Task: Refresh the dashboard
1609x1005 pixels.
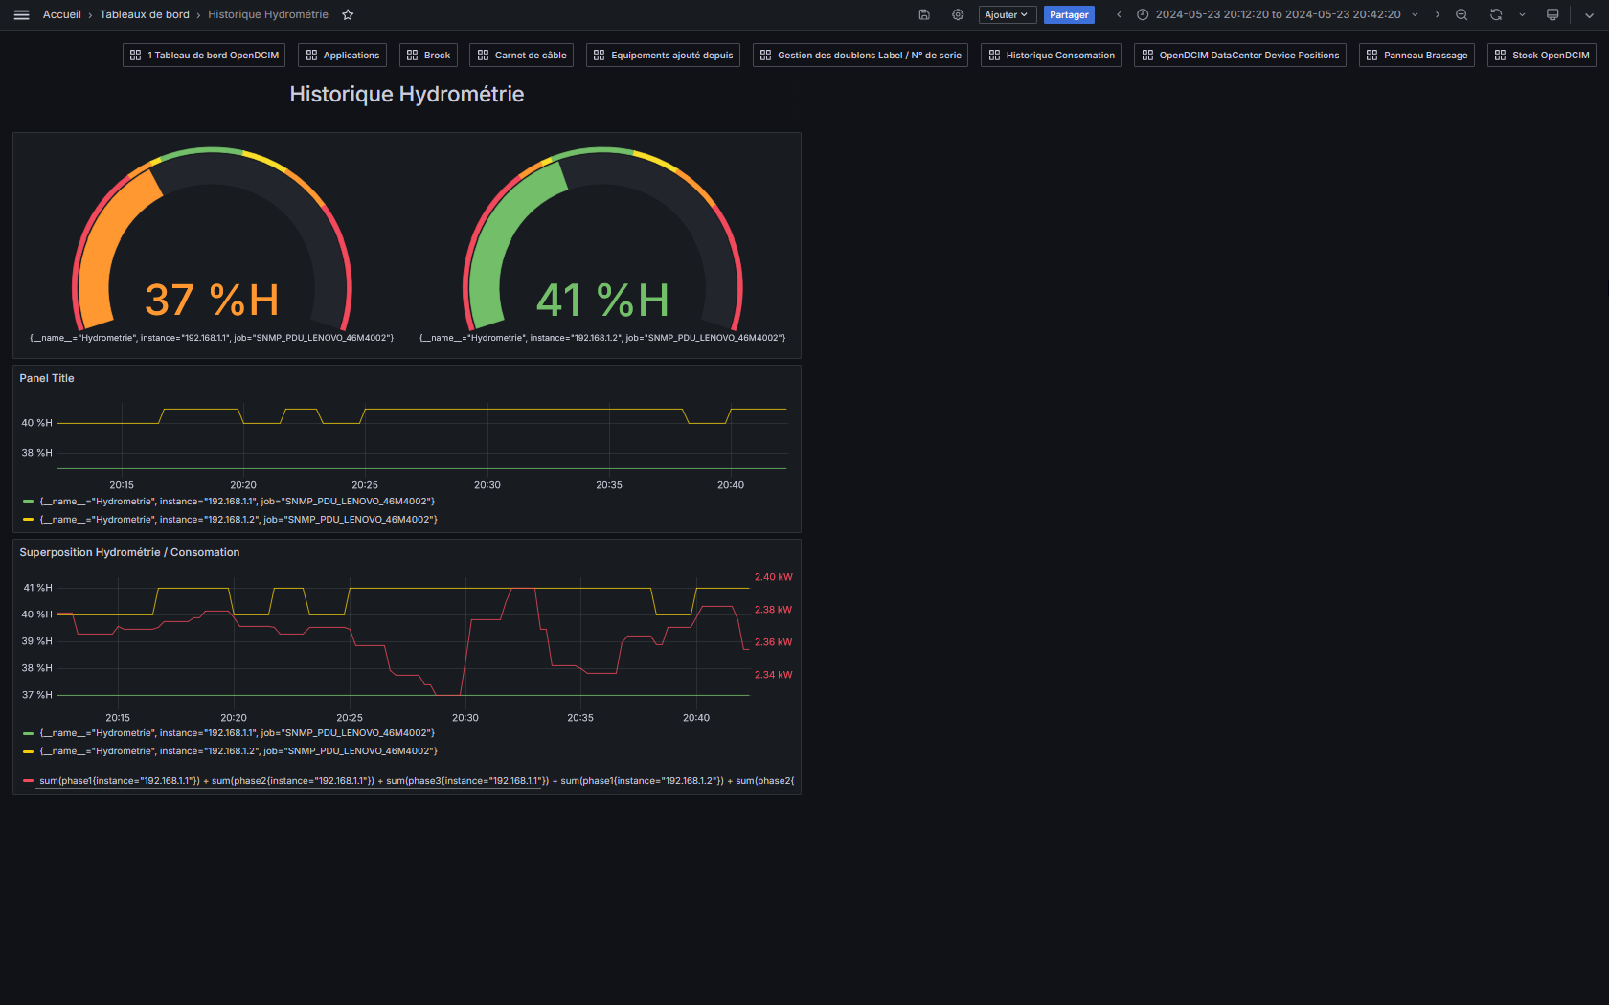Action: [1496, 14]
